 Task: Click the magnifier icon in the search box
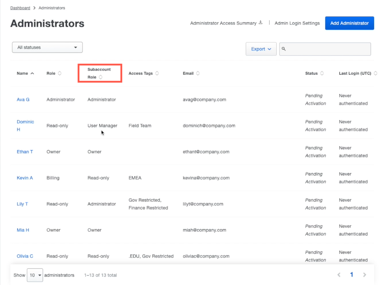(284, 49)
